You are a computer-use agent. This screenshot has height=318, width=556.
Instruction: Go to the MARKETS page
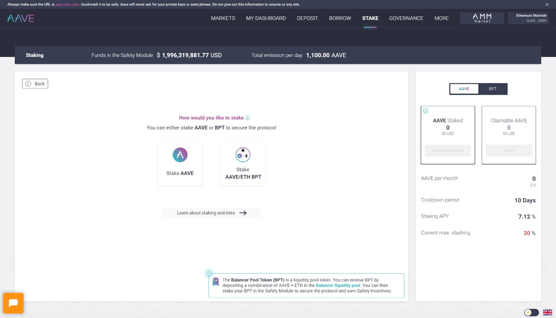coord(223,18)
